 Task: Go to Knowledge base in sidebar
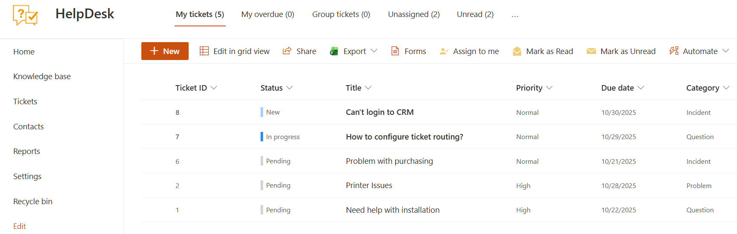pos(42,77)
